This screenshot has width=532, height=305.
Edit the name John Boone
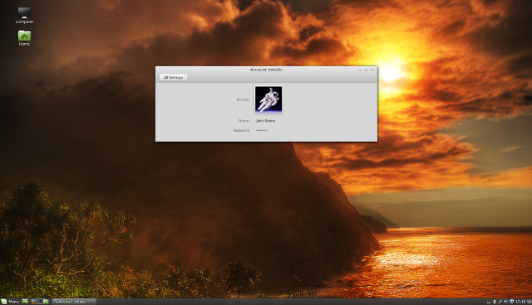pyautogui.click(x=265, y=121)
